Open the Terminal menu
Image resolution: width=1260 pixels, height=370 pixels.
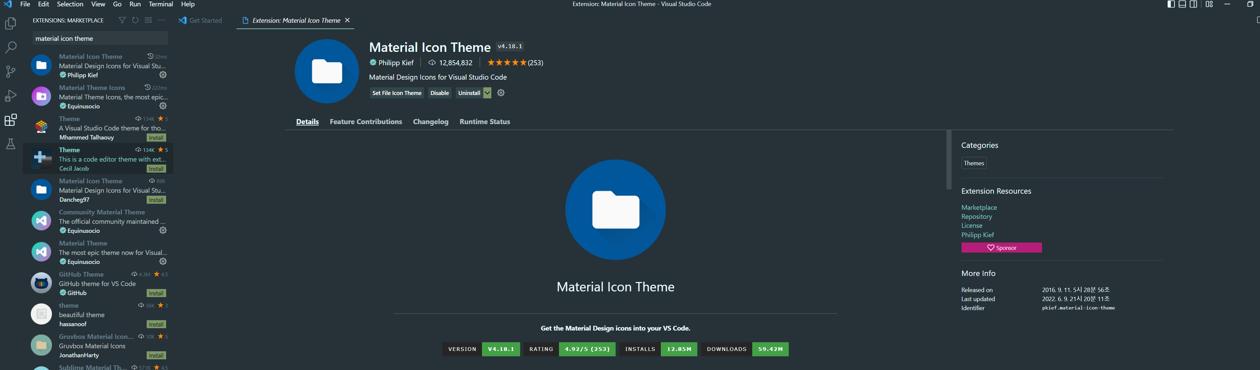click(x=160, y=4)
